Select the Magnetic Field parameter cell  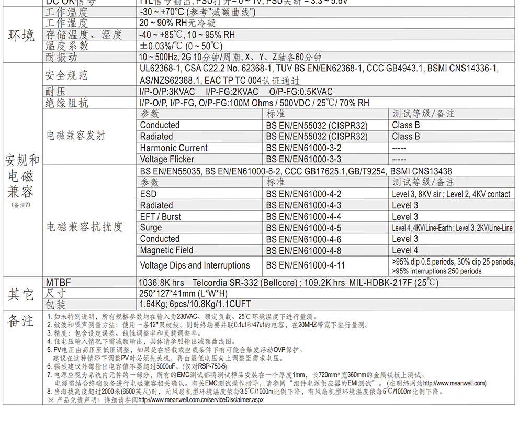pos(166,250)
